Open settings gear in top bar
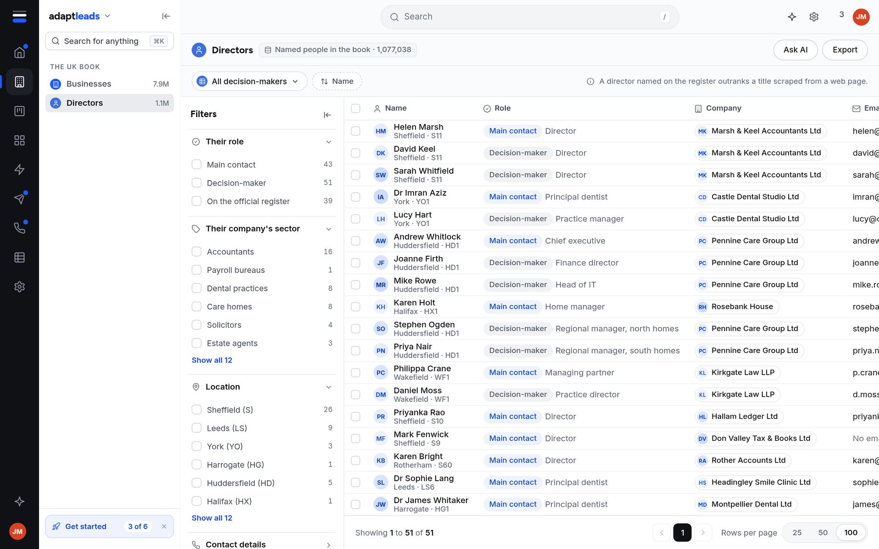 click(814, 17)
